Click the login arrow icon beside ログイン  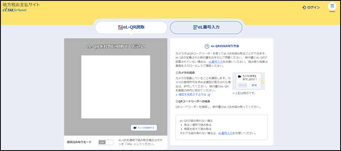pyautogui.click(x=304, y=8)
